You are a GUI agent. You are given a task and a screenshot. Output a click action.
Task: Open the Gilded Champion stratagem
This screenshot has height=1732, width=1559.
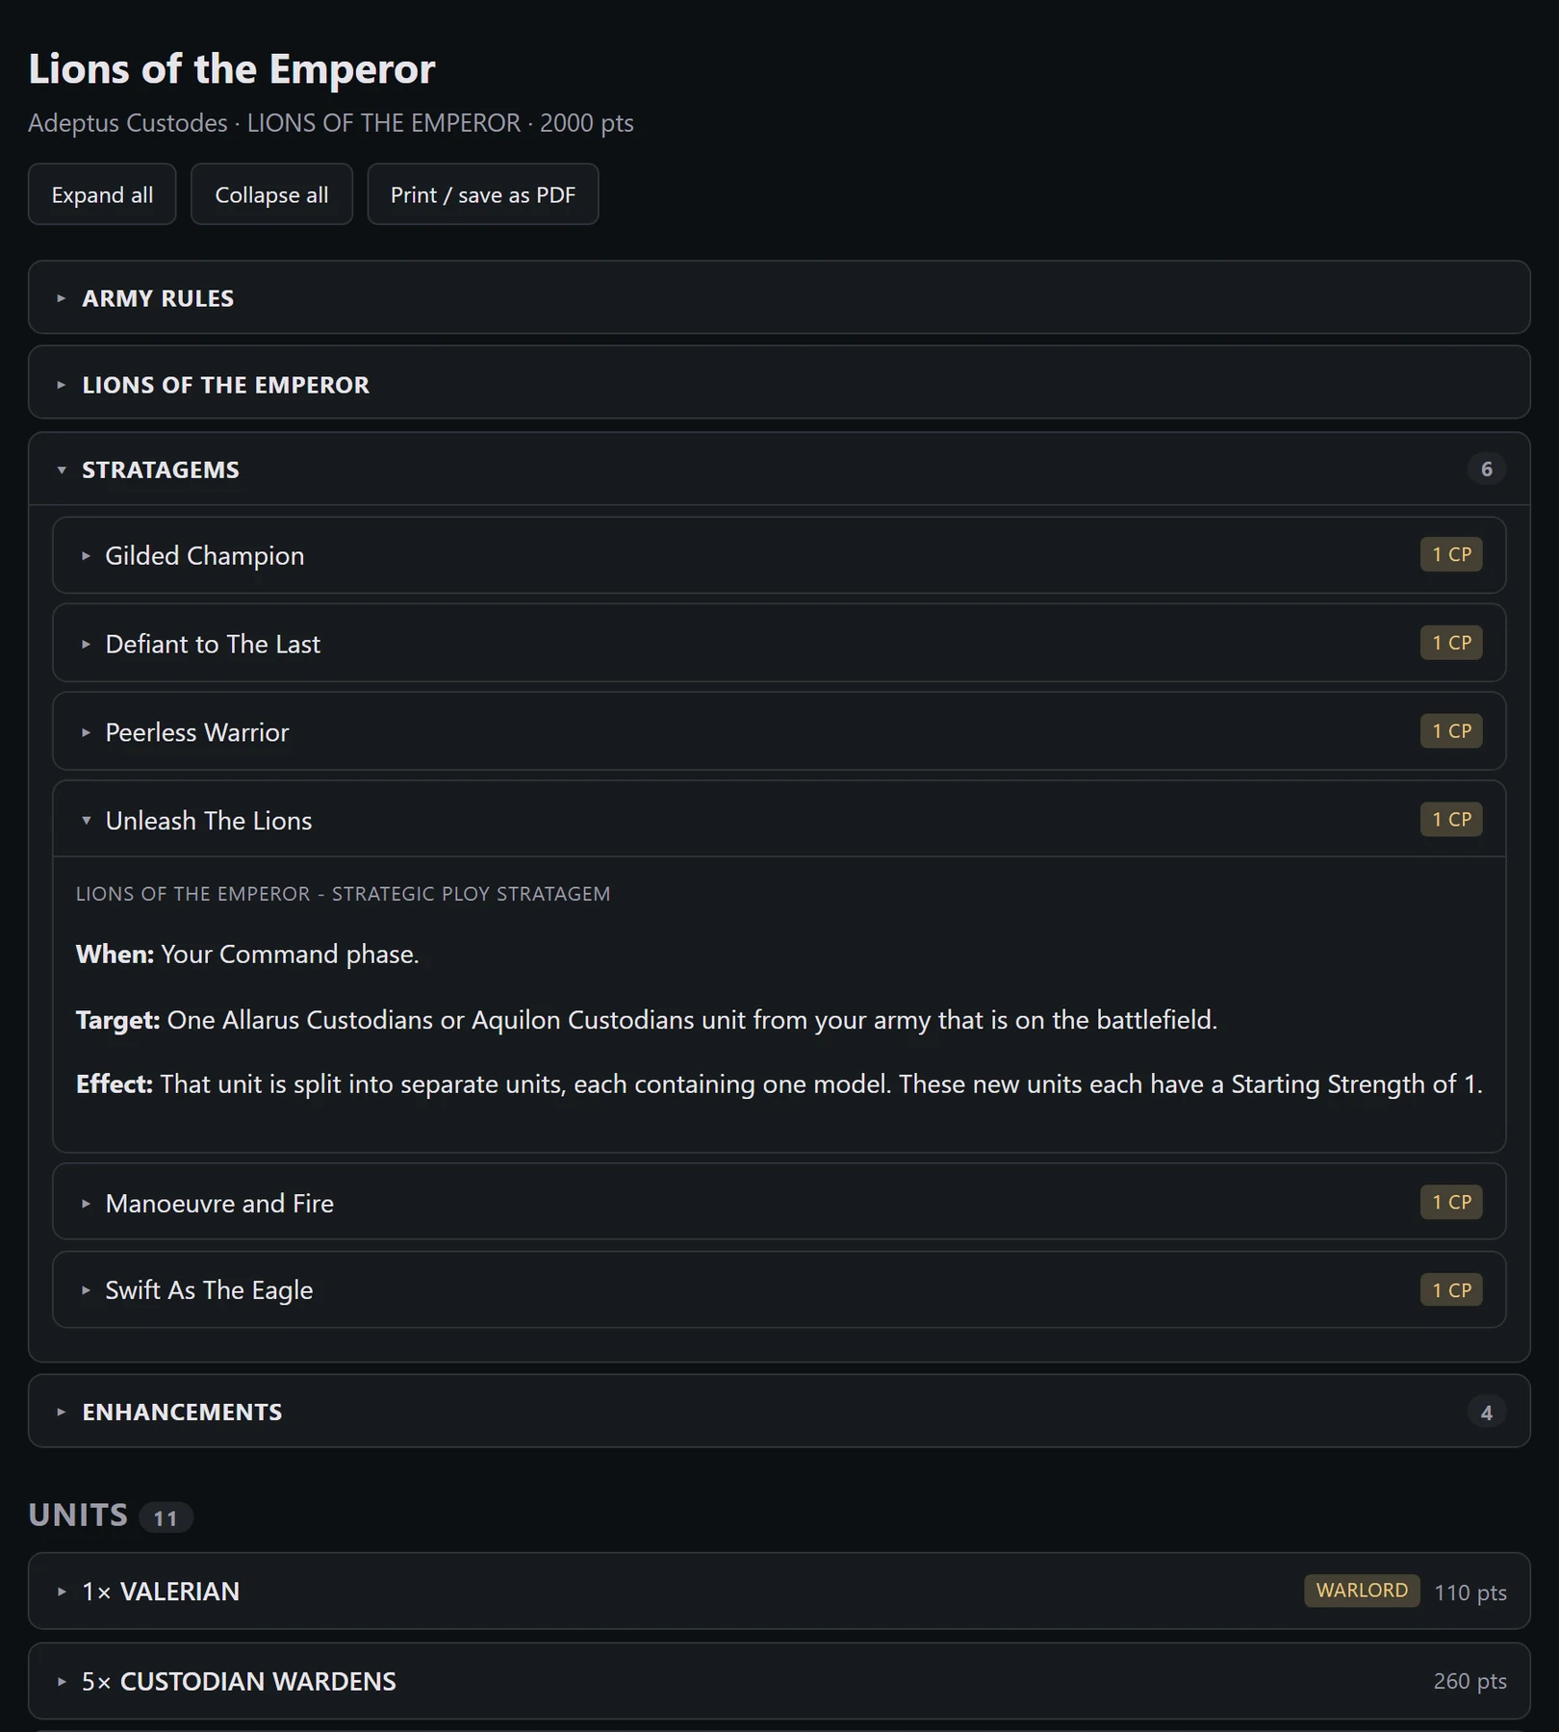click(779, 555)
